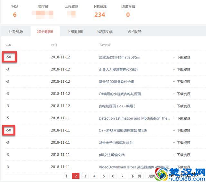Open the 上传资源 tab
The height and width of the screenshot is (182, 206).
(x=15, y=32)
